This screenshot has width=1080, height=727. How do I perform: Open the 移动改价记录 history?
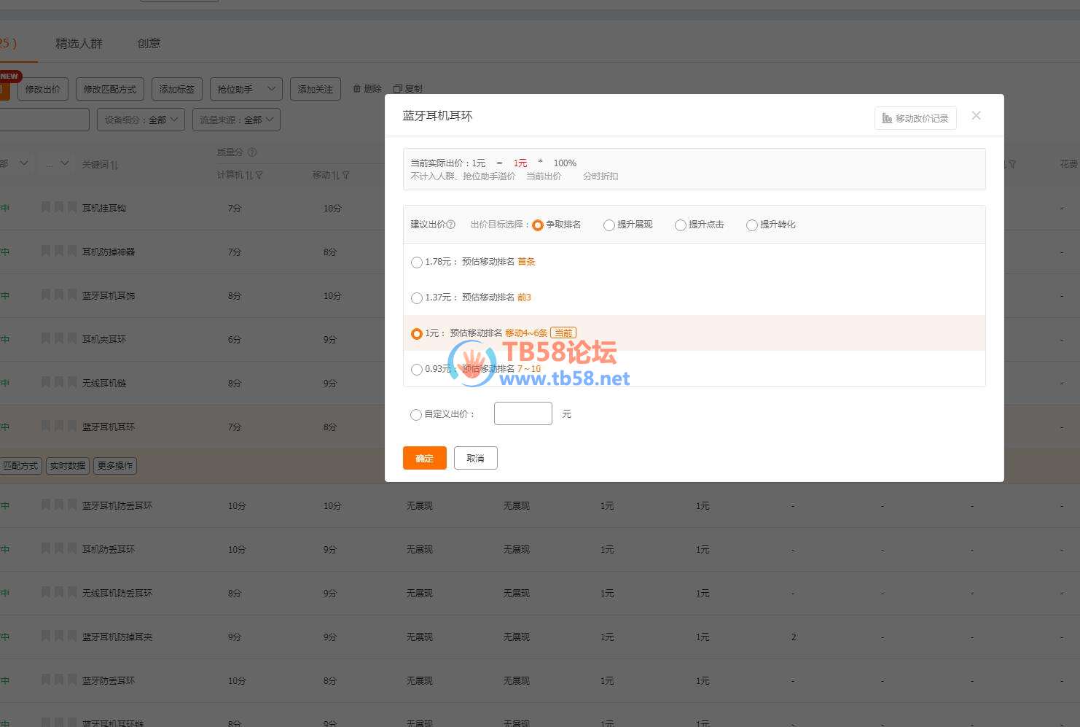915,118
